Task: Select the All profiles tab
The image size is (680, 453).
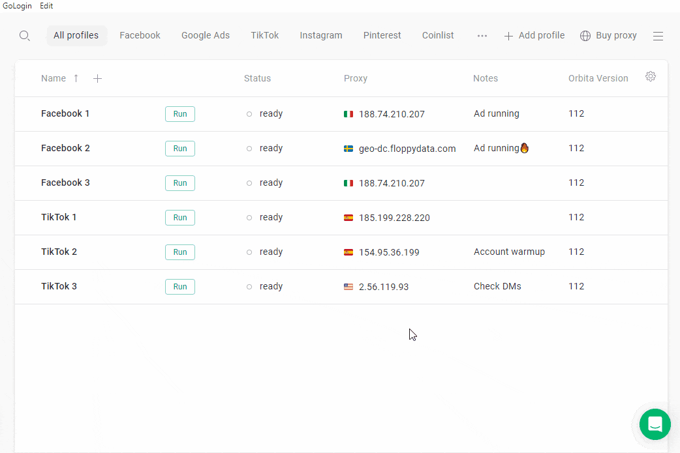Action: click(76, 35)
